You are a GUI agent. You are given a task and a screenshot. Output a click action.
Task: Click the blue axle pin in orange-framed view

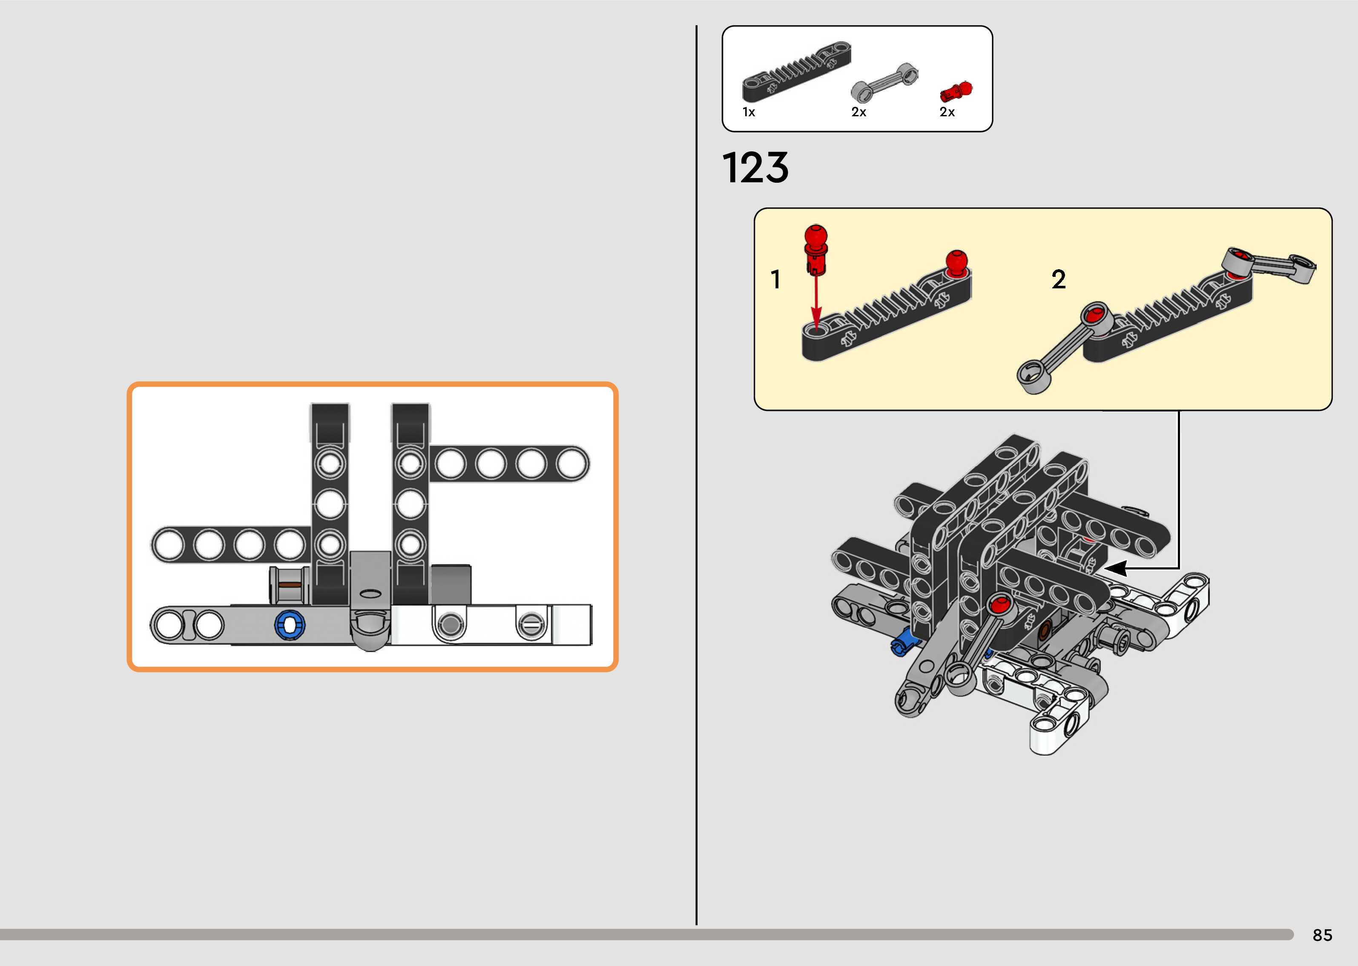(x=290, y=625)
